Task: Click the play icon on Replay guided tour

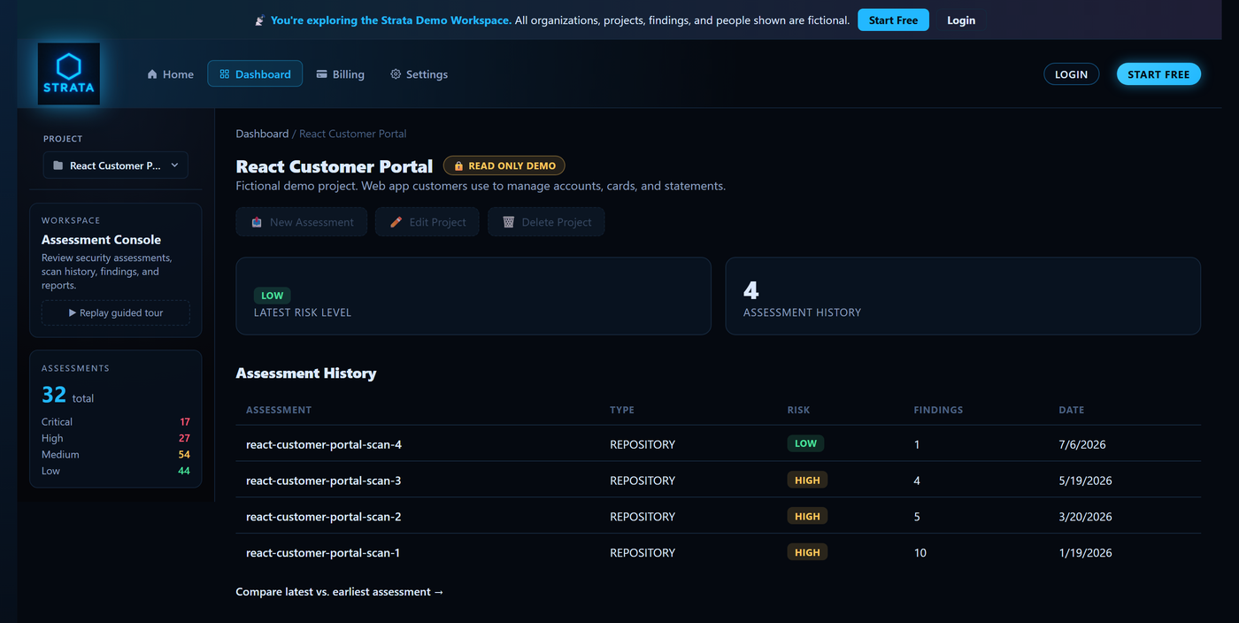Action: click(73, 312)
